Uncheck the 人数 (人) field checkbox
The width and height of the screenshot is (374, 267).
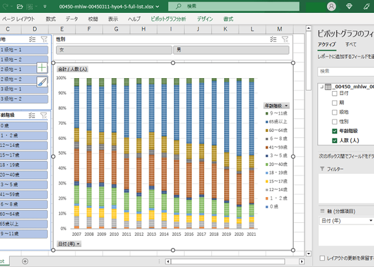pos(334,141)
